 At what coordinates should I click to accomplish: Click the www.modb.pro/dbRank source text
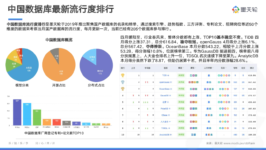point(239,143)
